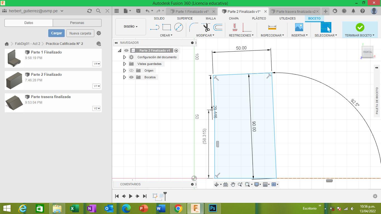The width and height of the screenshot is (381, 214).
Task: Click the timeline marker at history end
Action: pos(165,196)
